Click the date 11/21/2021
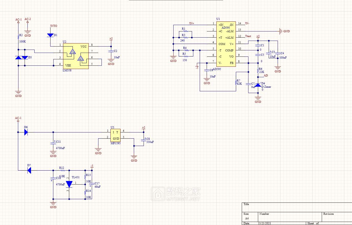The width and height of the screenshot is (352, 225). pos(264,223)
